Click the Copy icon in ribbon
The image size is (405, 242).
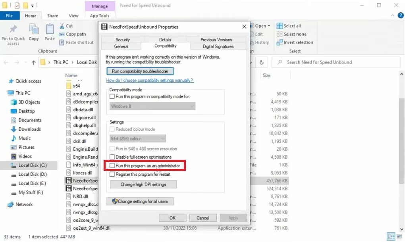click(34, 30)
